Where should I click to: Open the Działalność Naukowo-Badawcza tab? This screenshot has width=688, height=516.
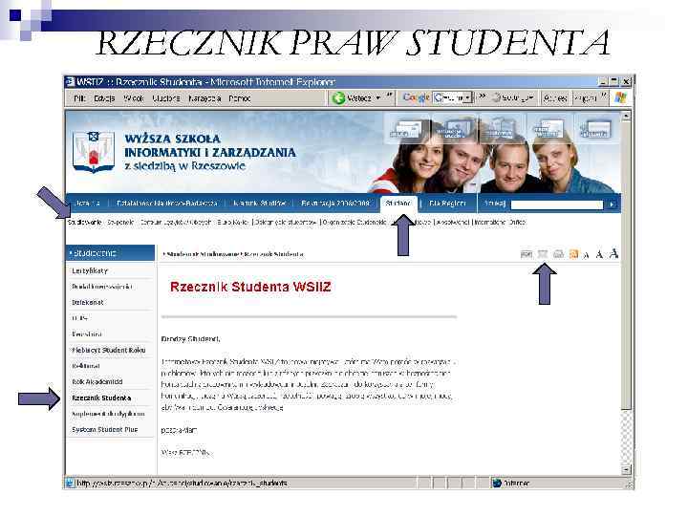click(x=166, y=204)
